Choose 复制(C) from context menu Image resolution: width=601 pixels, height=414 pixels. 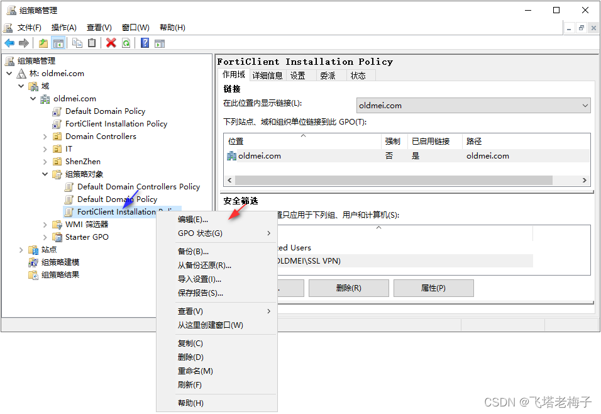(216, 343)
